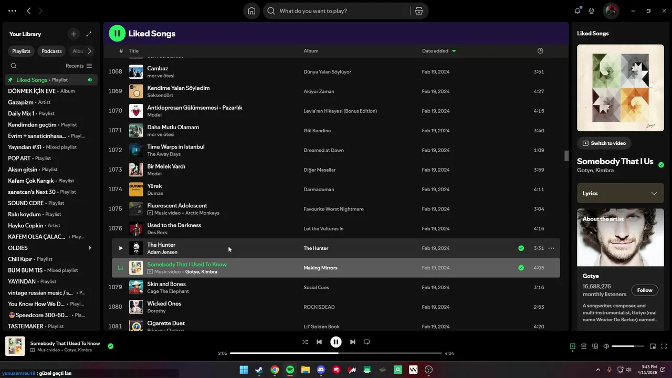672x378 pixels.
Task: Sort by the Title column
Action: click(134, 51)
